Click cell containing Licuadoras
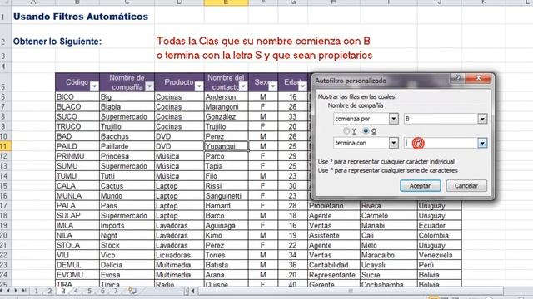The height and width of the screenshot is (299, 533). pyautogui.click(x=179, y=255)
